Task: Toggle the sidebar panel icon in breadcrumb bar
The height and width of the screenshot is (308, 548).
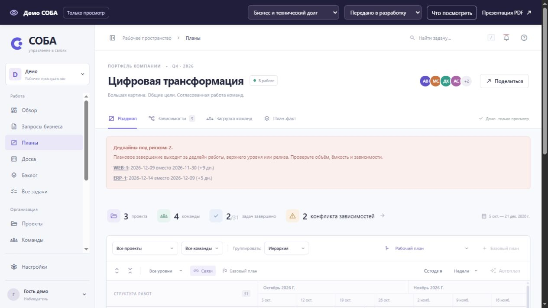Action: point(112,38)
